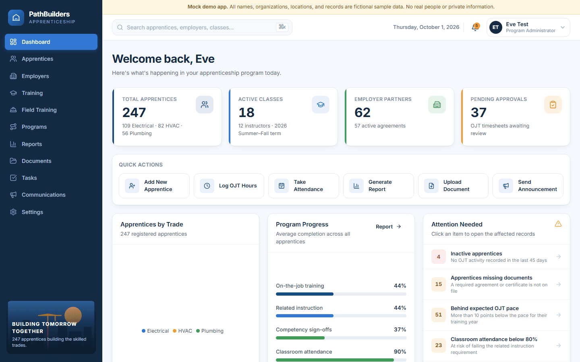
Task: Click the Active Classes graduation cap icon
Action: tap(321, 105)
